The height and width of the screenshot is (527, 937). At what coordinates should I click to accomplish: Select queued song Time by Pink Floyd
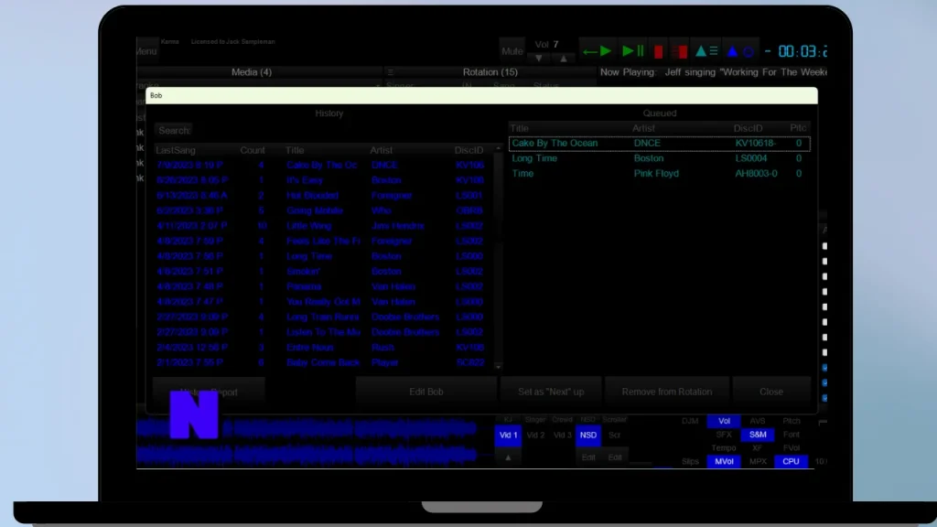tap(659, 174)
